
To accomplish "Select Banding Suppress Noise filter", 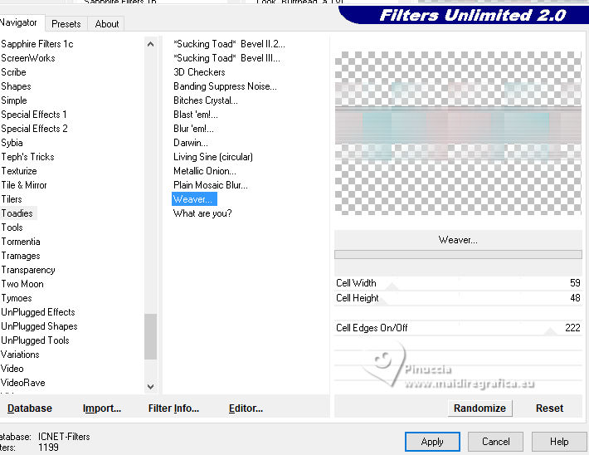I will pos(225,86).
